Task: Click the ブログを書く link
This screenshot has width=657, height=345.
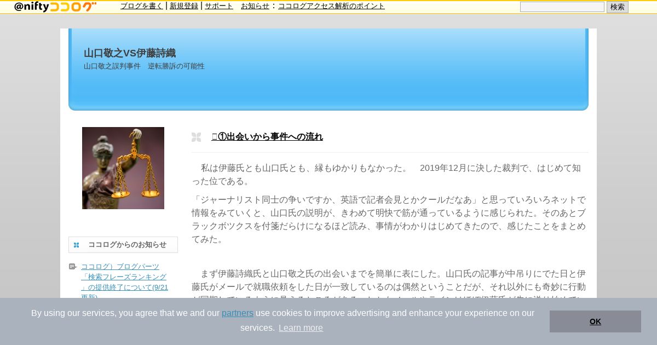Action: pos(142,6)
